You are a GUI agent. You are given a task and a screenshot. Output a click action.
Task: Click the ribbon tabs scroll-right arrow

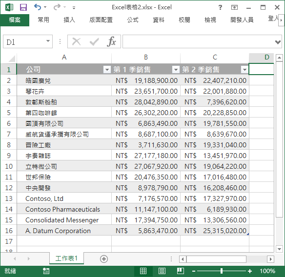(281, 20)
